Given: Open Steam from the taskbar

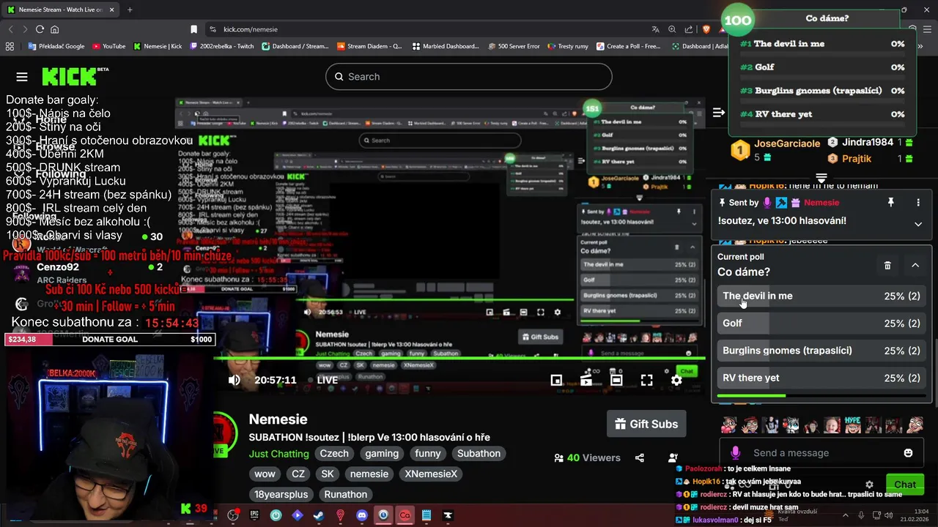Looking at the screenshot, I should (x=318, y=515).
